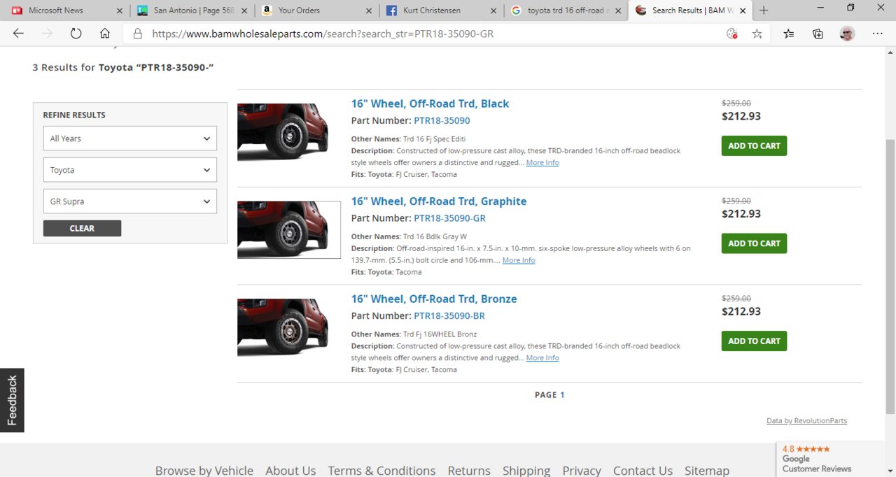Add Bronze wheel to cart

754,341
